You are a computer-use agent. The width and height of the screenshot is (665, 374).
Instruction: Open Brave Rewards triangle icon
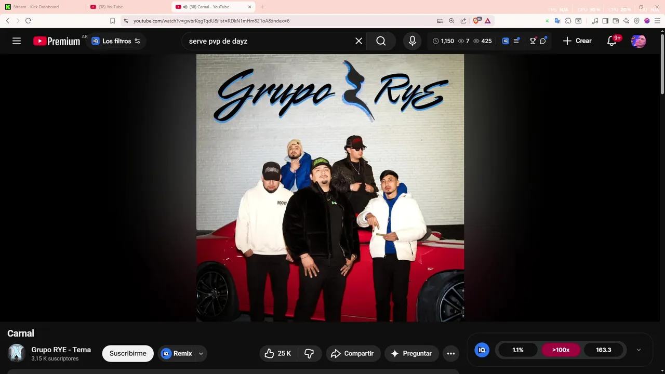[487, 21]
